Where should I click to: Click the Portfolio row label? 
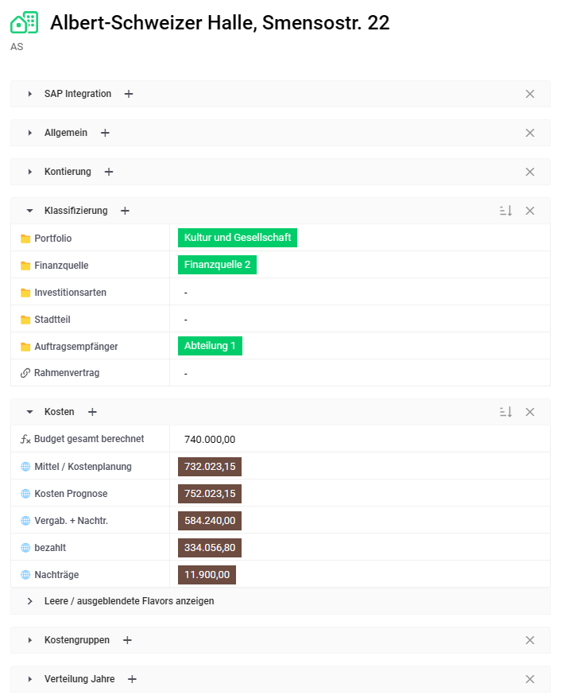(52, 239)
